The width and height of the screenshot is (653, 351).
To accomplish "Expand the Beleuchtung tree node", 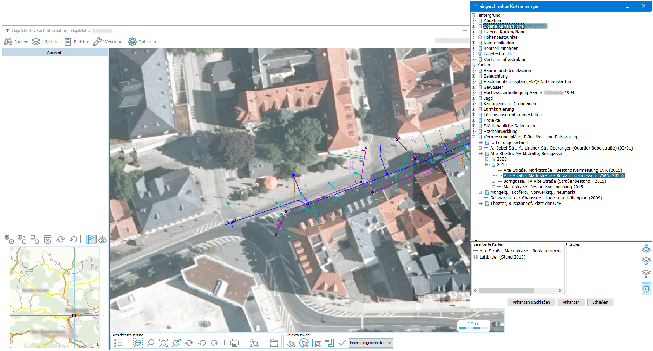I will 474,76.
